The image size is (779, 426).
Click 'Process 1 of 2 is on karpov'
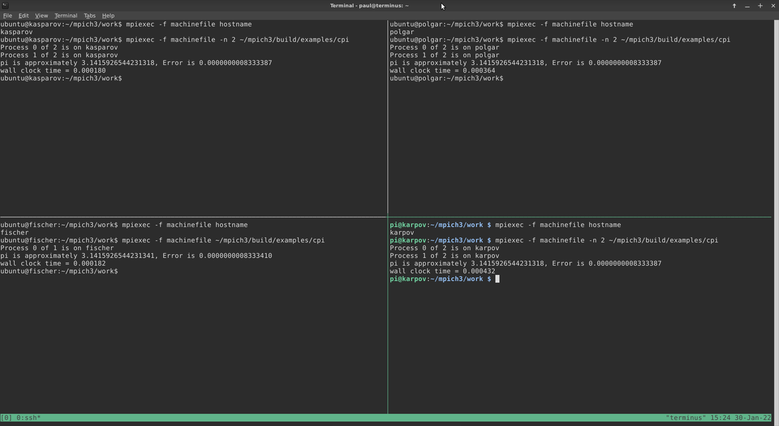click(445, 256)
